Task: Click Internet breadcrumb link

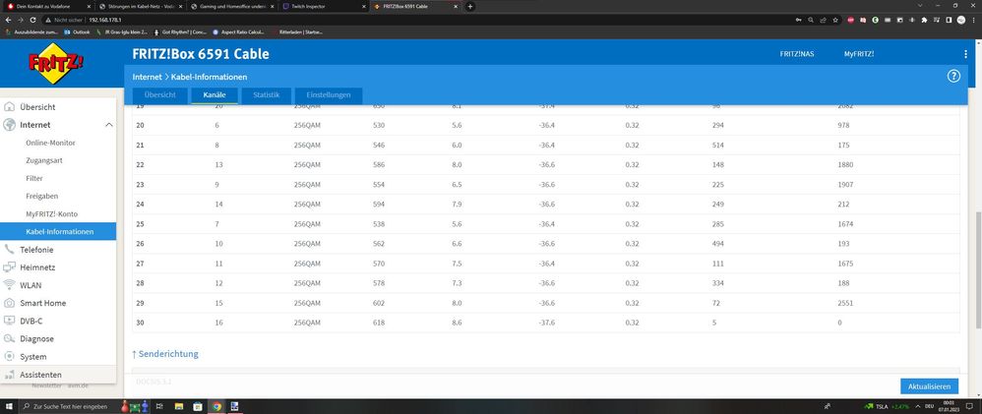Action: (148, 77)
